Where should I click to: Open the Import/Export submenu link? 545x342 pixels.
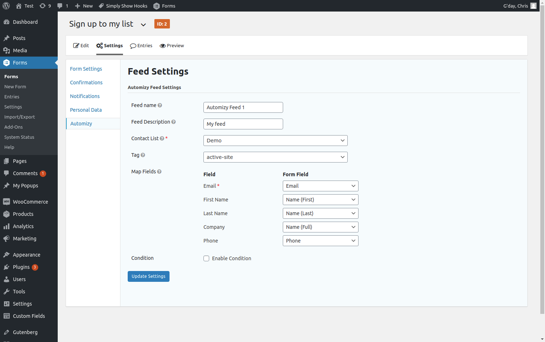point(19,117)
